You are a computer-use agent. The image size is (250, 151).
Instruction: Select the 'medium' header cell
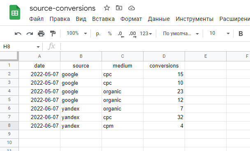[123, 65]
